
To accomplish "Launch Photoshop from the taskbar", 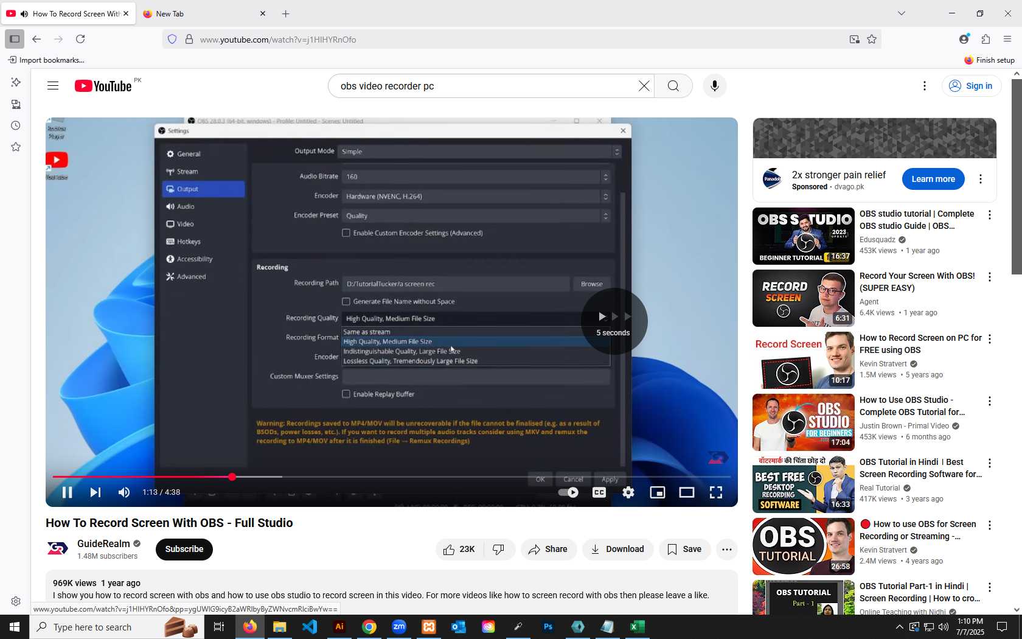I will click(548, 627).
